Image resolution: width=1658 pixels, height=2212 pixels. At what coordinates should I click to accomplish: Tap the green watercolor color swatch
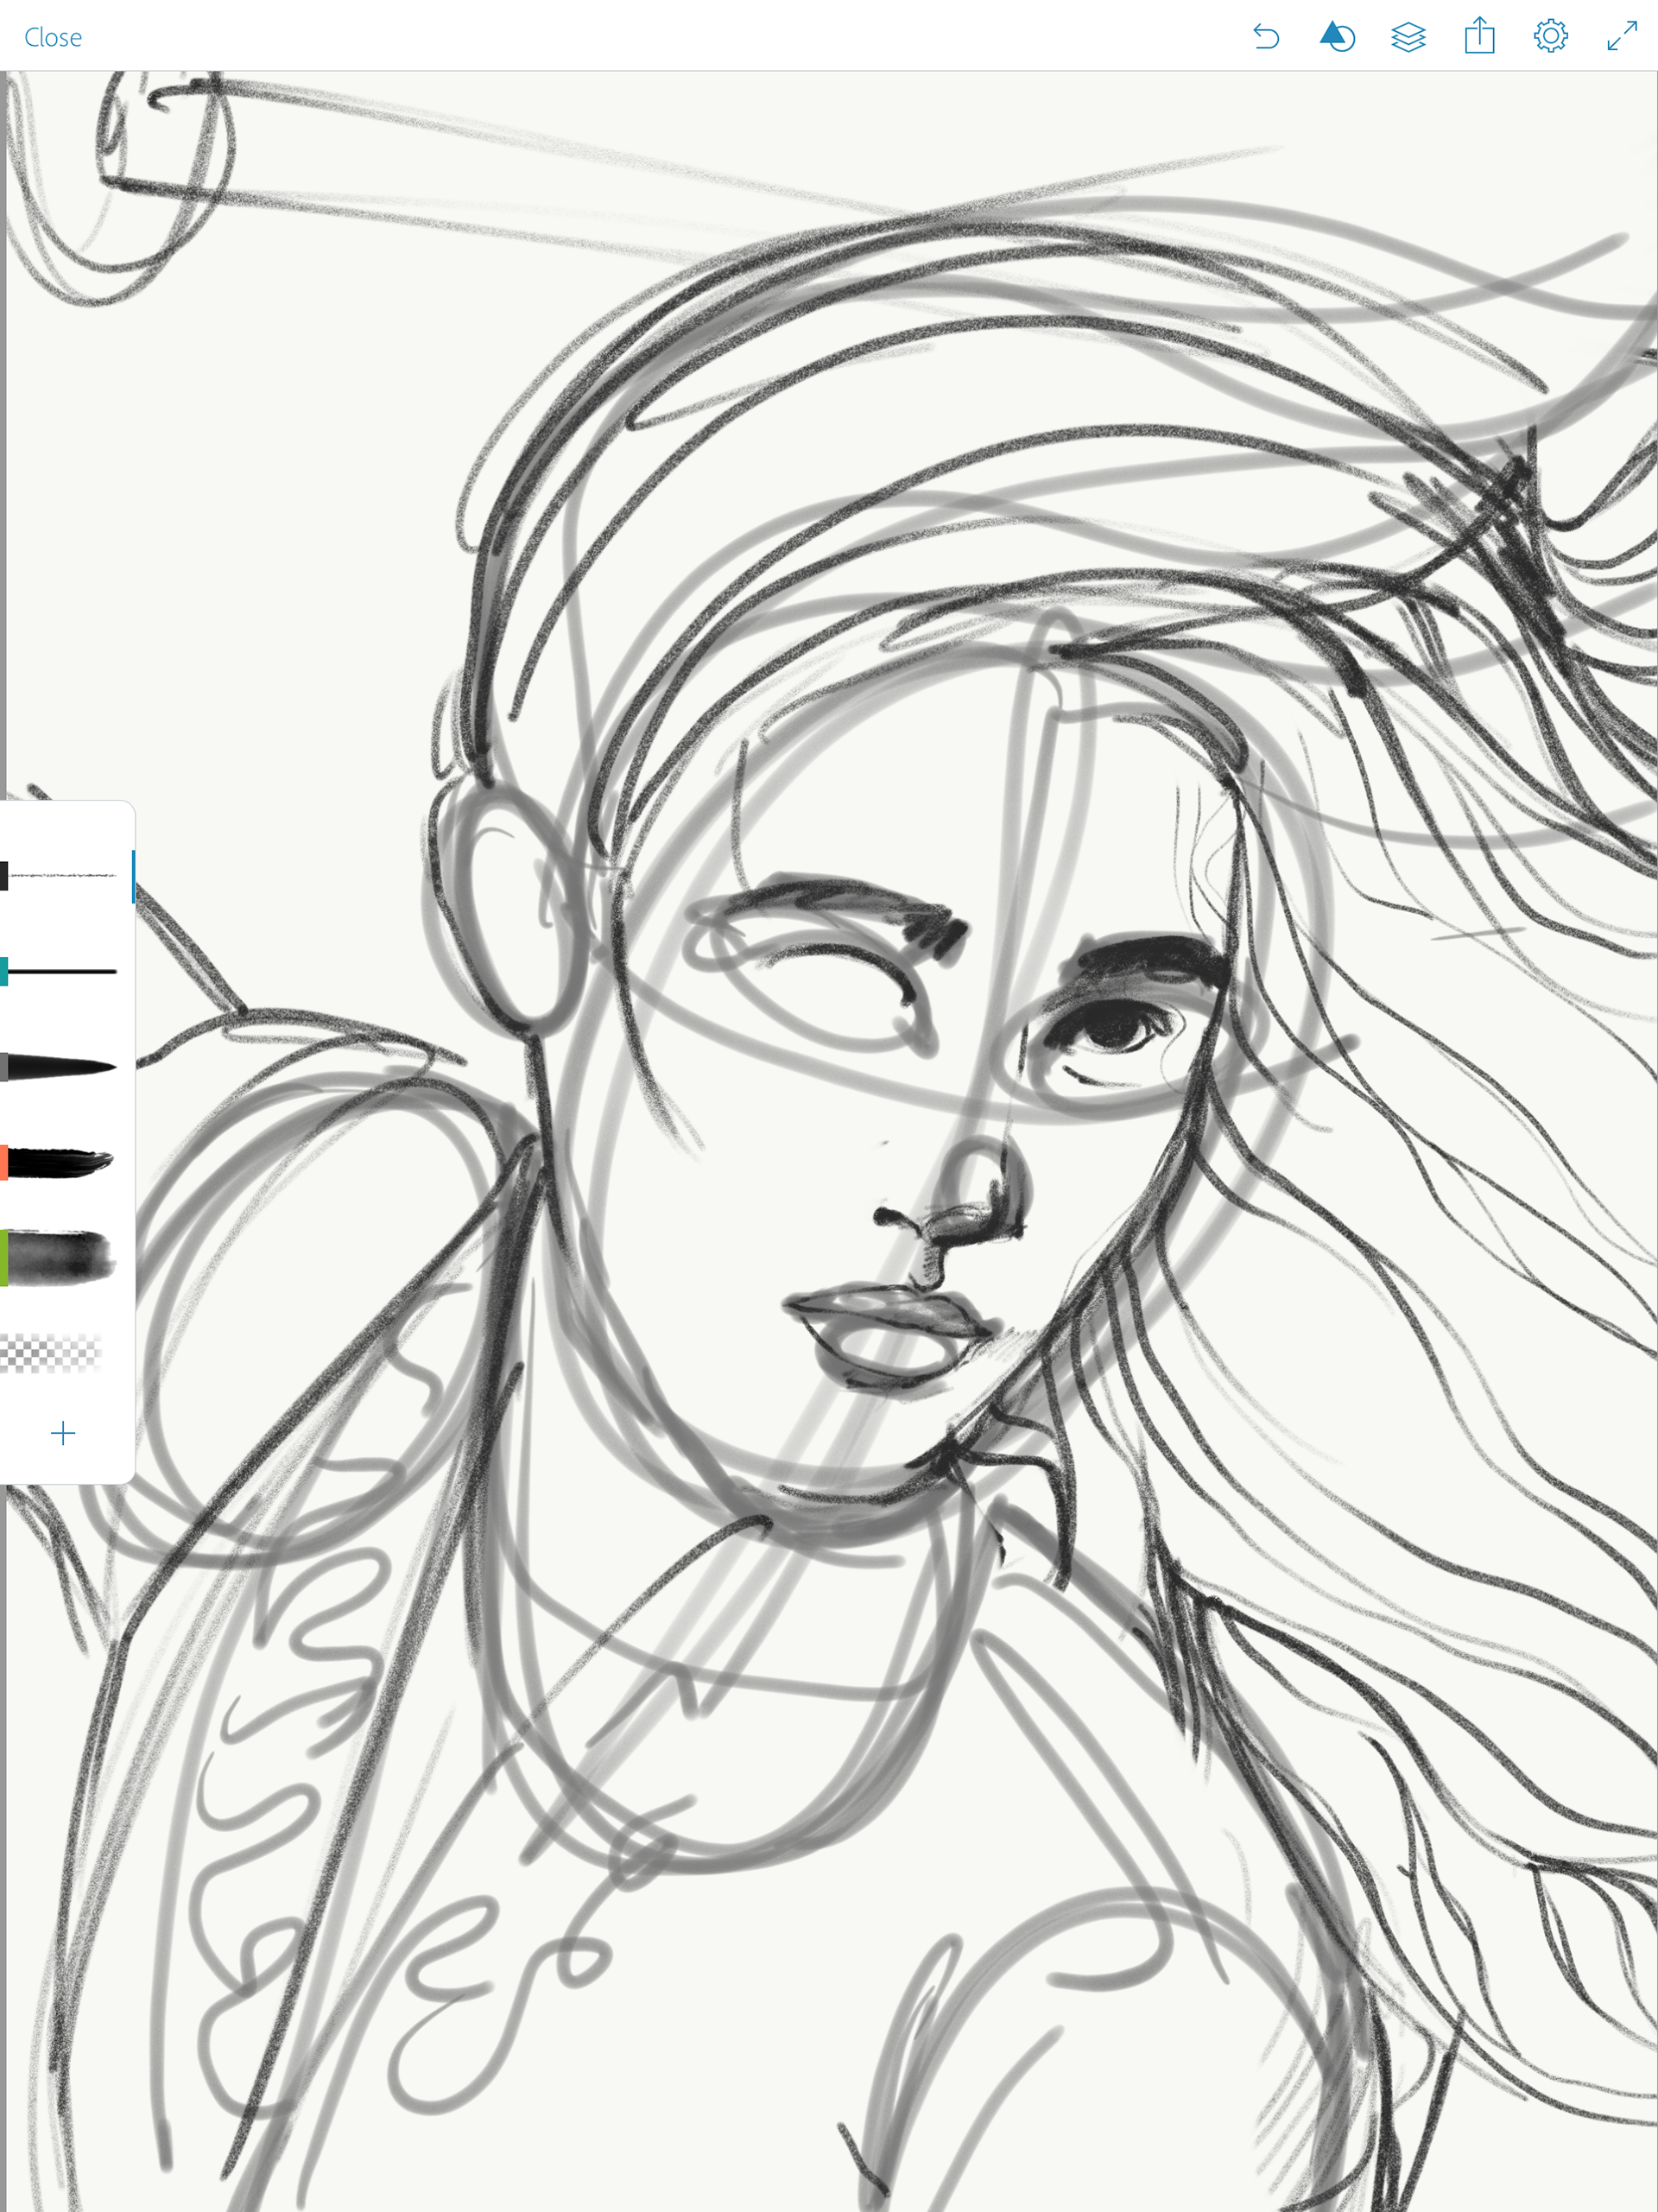coord(4,1257)
